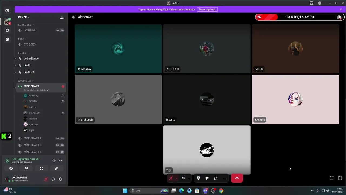Open the DK.GAMİNG user profile panel
The width and height of the screenshot is (346, 195).
coord(22,179)
